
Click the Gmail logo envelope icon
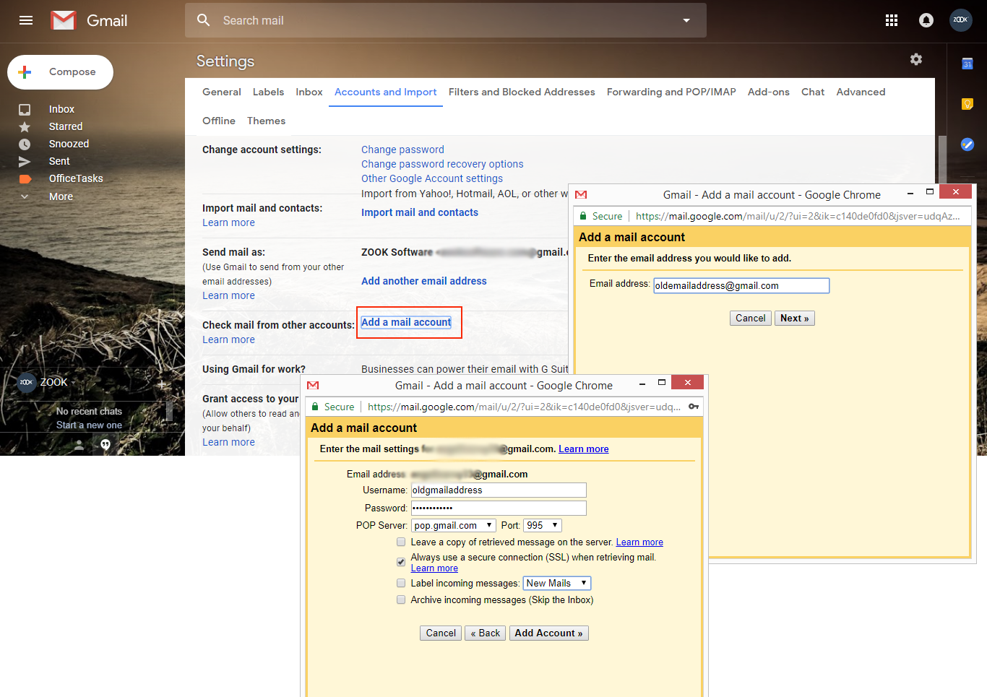pyautogui.click(x=64, y=20)
